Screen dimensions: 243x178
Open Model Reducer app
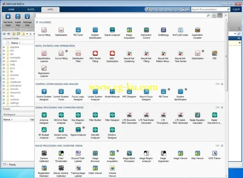(112, 93)
